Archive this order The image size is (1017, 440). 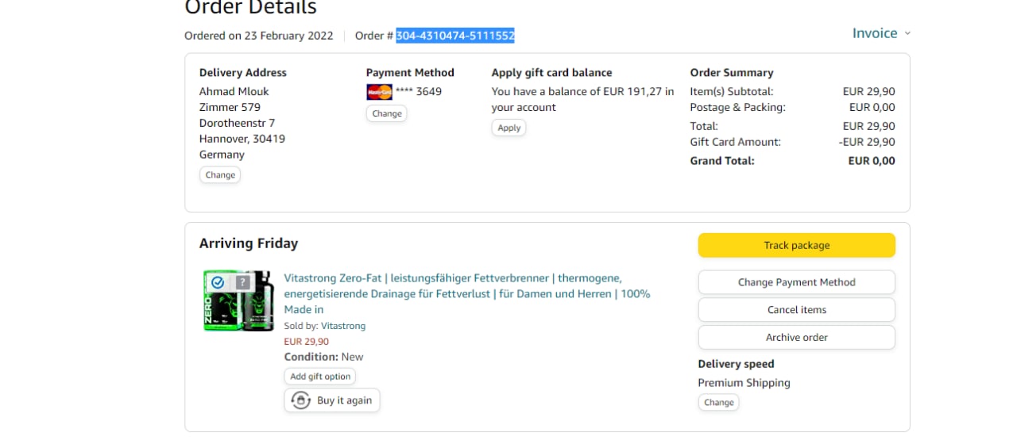point(796,338)
